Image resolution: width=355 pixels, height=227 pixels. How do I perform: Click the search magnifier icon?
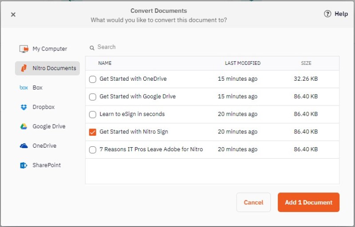tap(92, 47)
